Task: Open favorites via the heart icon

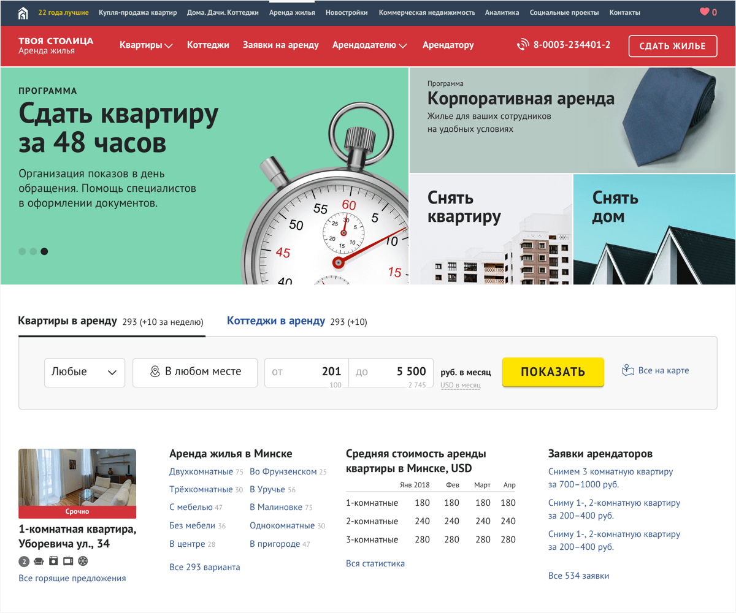Action: (x=704, y=12)
